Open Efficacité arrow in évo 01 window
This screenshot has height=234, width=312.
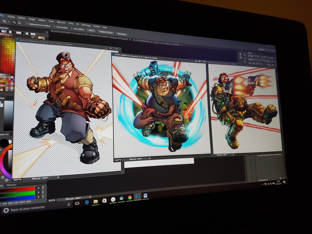point(58,177)
